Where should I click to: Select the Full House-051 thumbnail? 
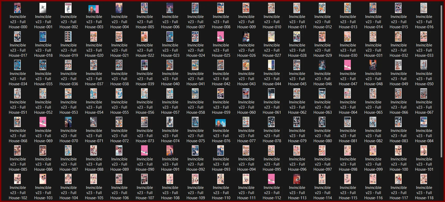coord(17,94)
